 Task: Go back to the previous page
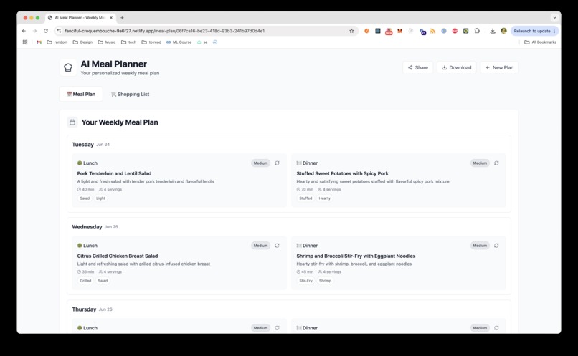click(24, 31)
